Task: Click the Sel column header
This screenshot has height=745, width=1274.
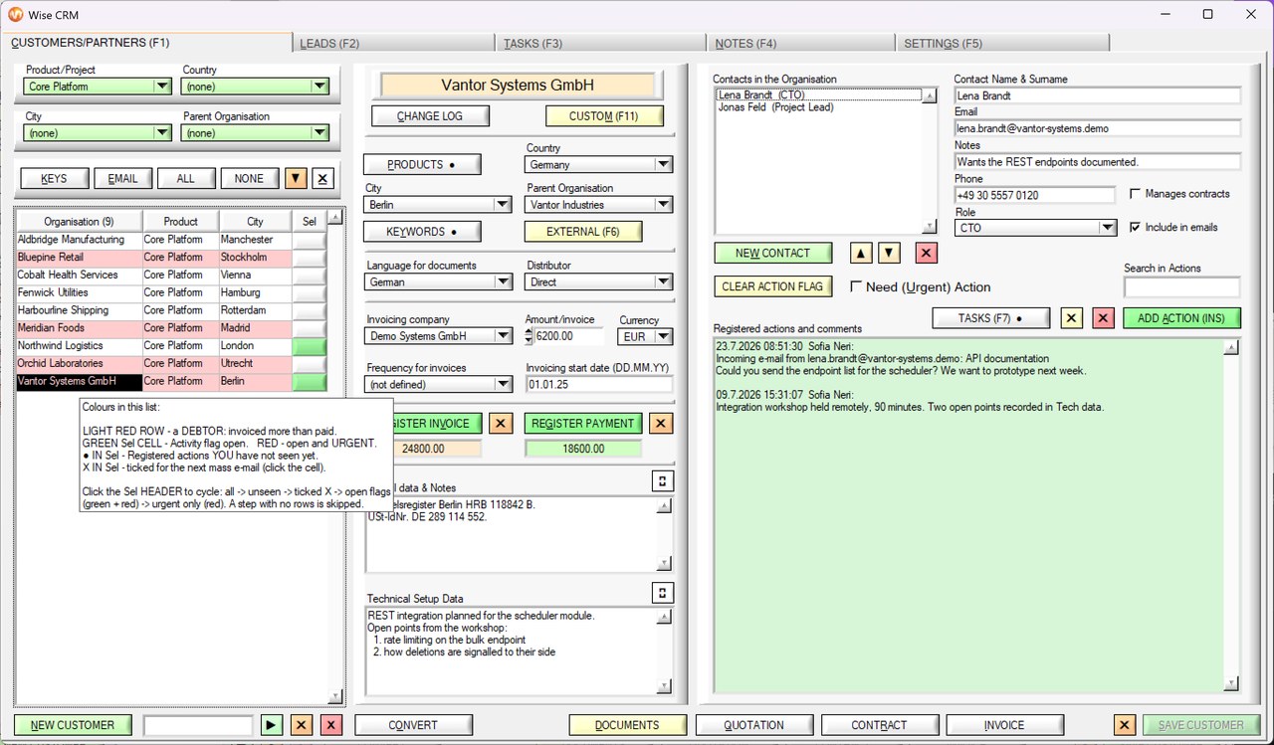Action: click(x=309, y=221)
